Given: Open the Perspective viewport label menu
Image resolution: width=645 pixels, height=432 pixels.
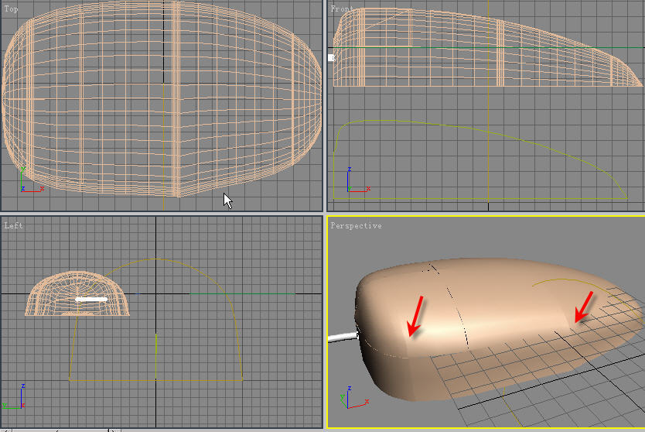Looking at the screenshot, I should (357, 226).
